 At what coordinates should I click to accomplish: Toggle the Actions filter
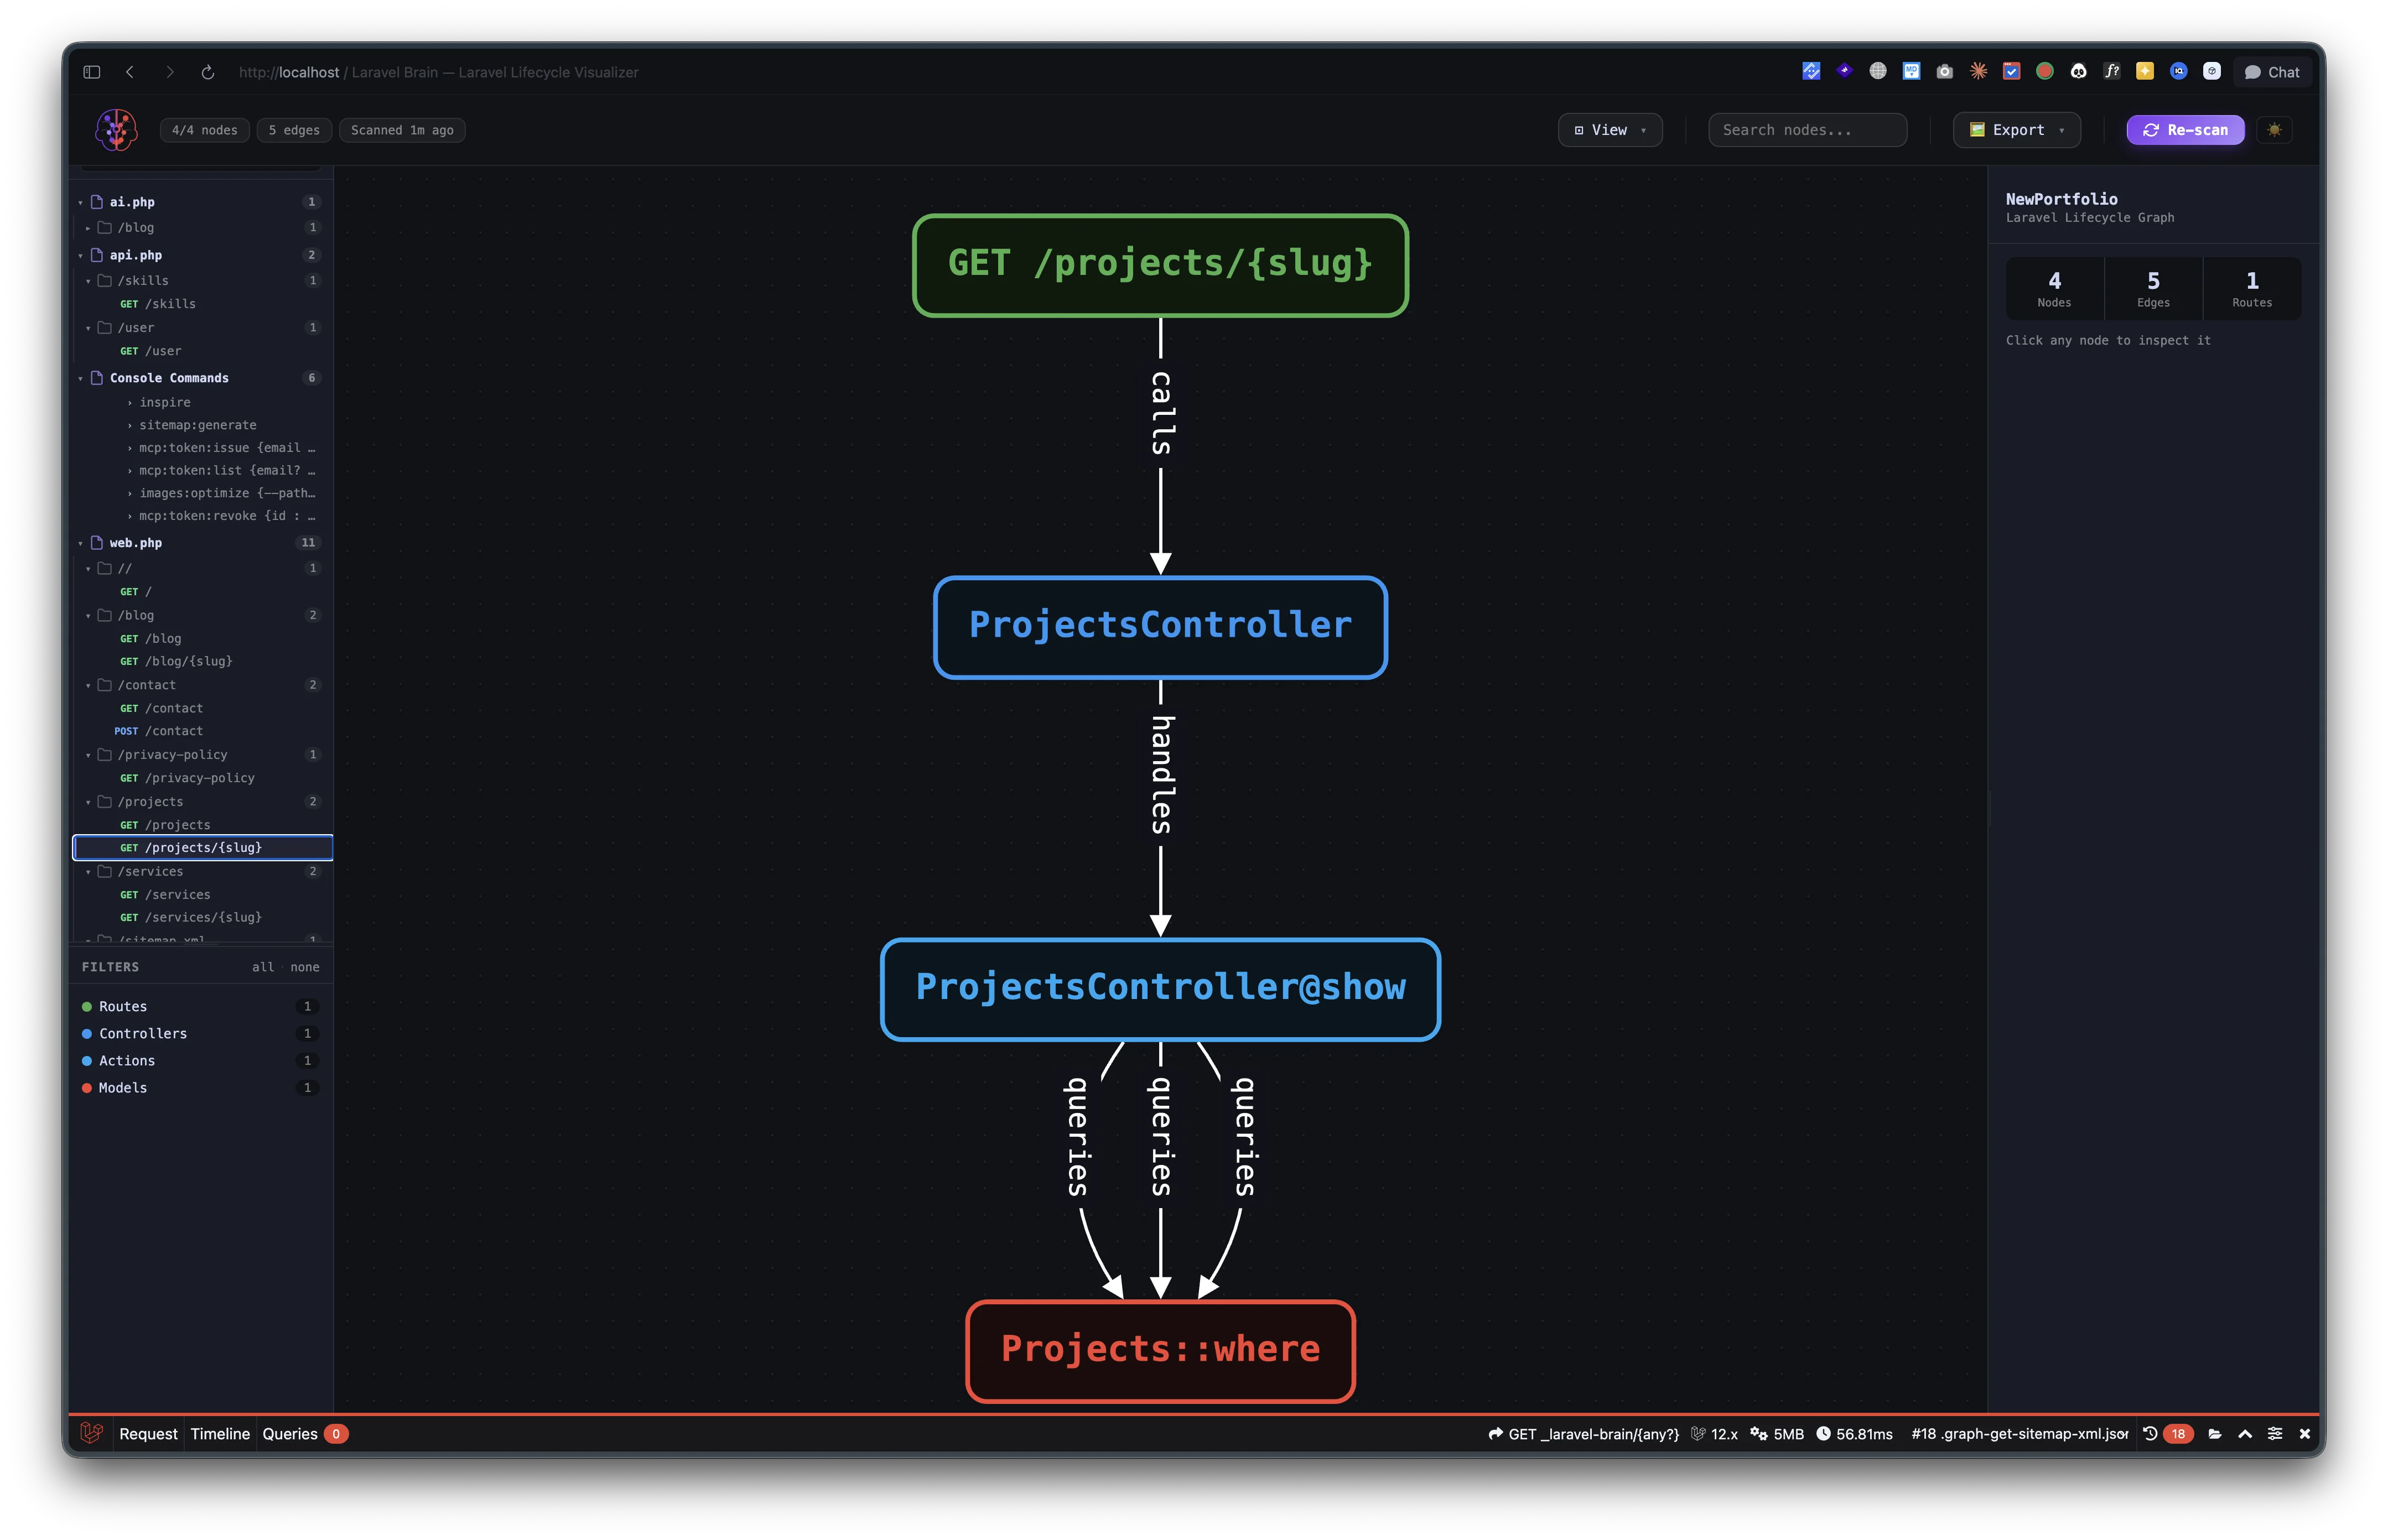coord(200,1060)
